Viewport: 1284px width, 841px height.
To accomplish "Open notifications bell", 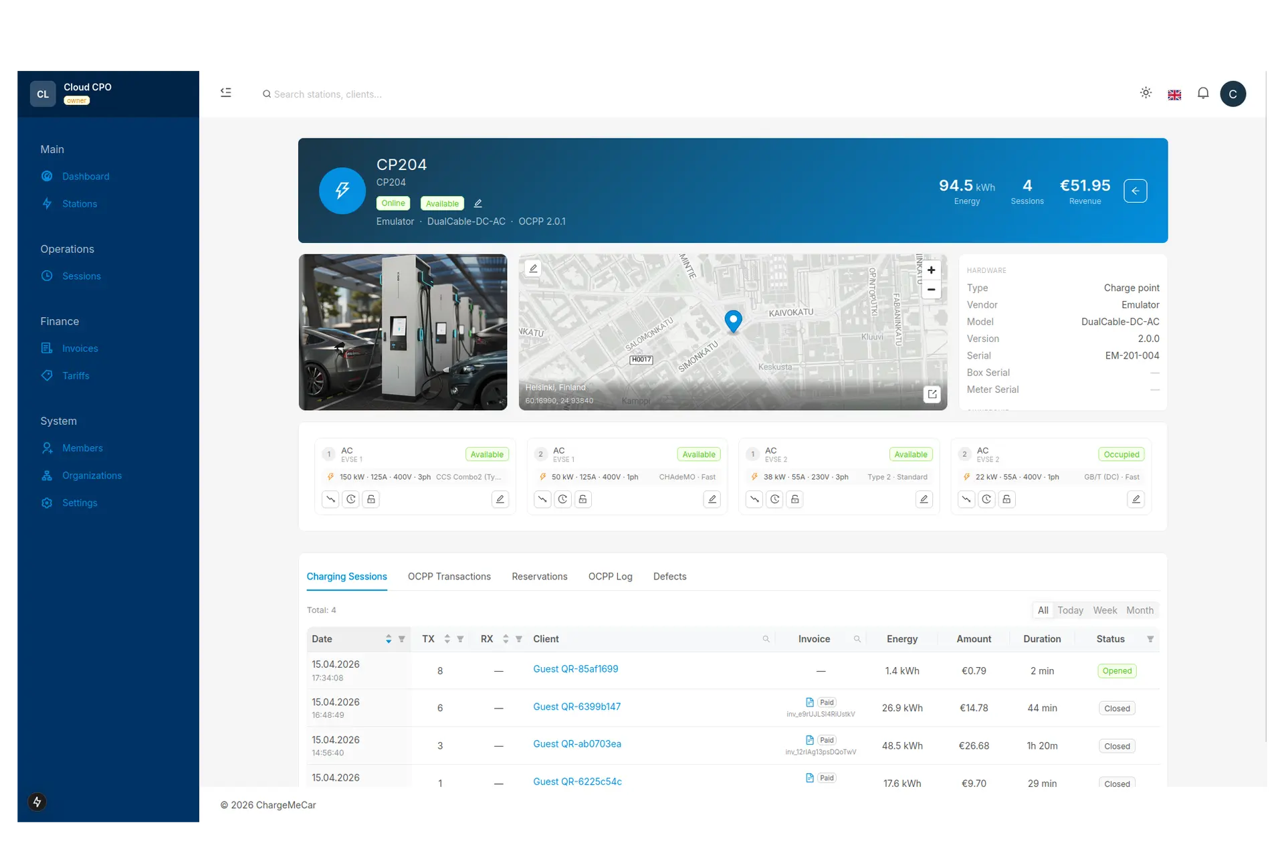I will coord(1202,94).
